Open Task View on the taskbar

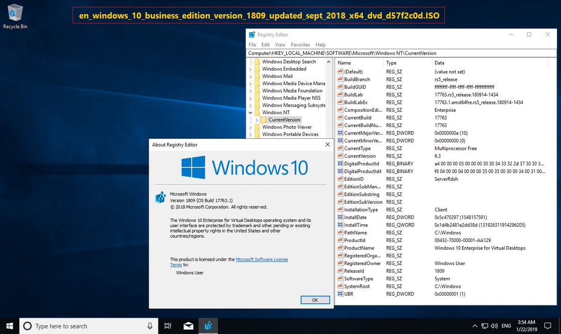tap(168, 326)
